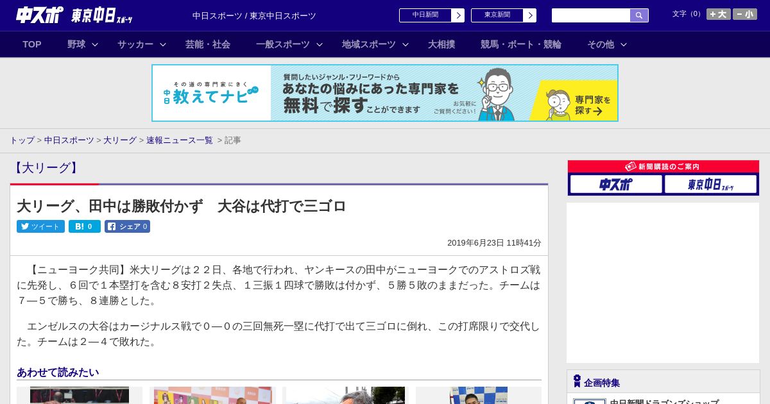Expand the その他 dropdown chevron

[624, 44]
